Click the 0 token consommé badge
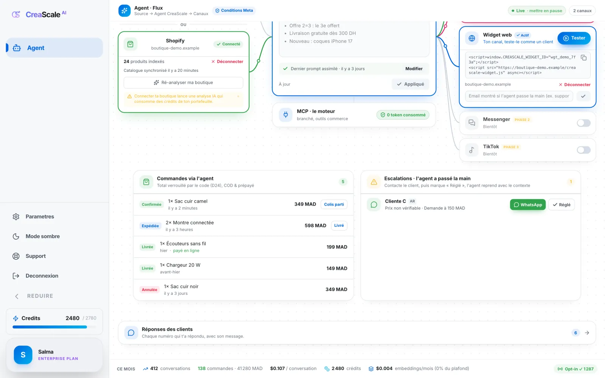This screenshot has width=605, height=378. tap(403, 115)
